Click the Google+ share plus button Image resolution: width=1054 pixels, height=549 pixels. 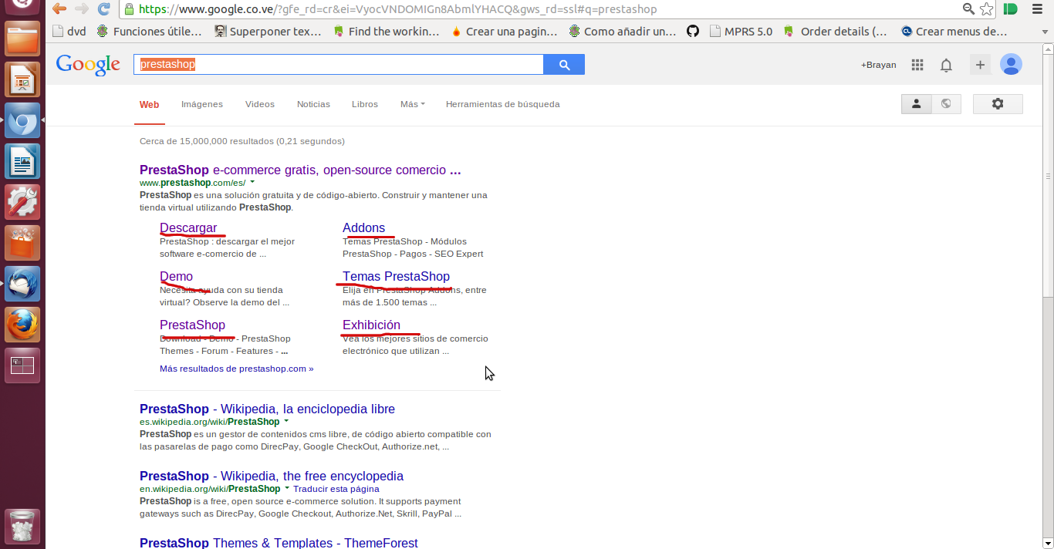coord(980,65)
